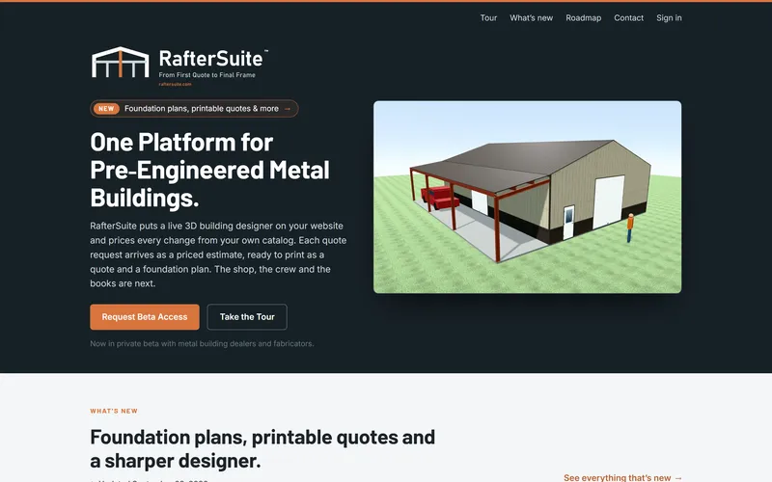Click the RafterSuite building logo icon
The height and width of the screenshot is (482, 772).
pyautogui.click(x=120, y=62)
